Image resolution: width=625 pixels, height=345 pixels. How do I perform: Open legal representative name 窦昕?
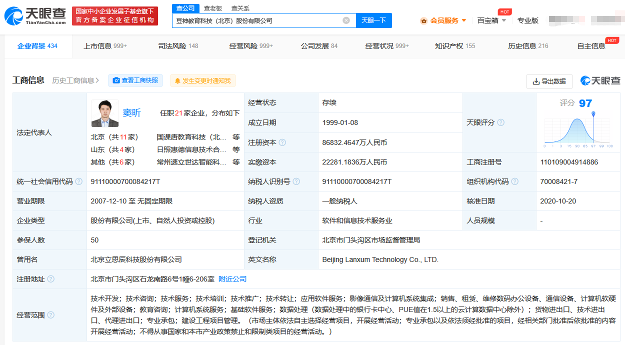click(132, 113)
